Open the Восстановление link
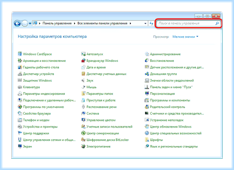This screenshot has width=234, height=170. [162, 61]
